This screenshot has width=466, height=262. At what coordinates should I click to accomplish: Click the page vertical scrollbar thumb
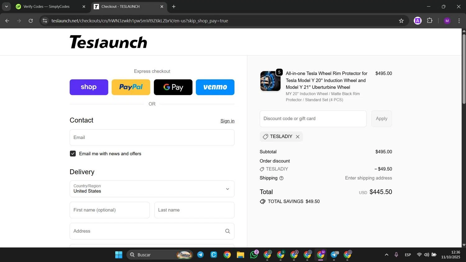[x=464, y=69]
